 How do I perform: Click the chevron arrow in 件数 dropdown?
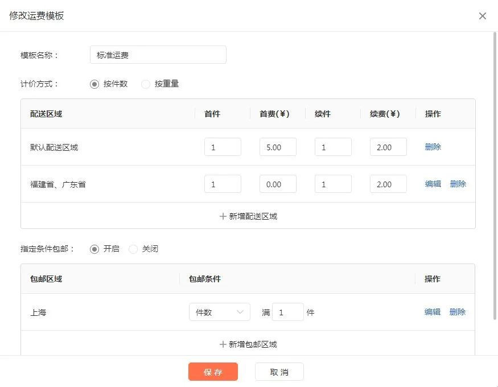tap(240, 312)
